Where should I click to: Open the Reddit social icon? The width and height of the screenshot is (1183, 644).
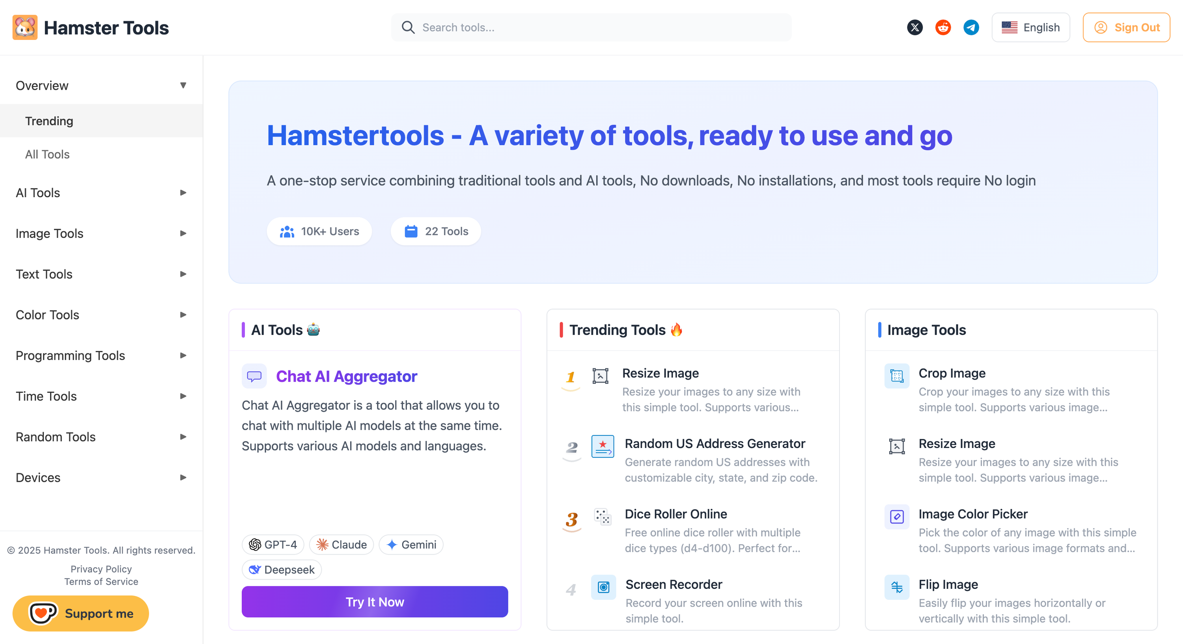tap(943, 28)
